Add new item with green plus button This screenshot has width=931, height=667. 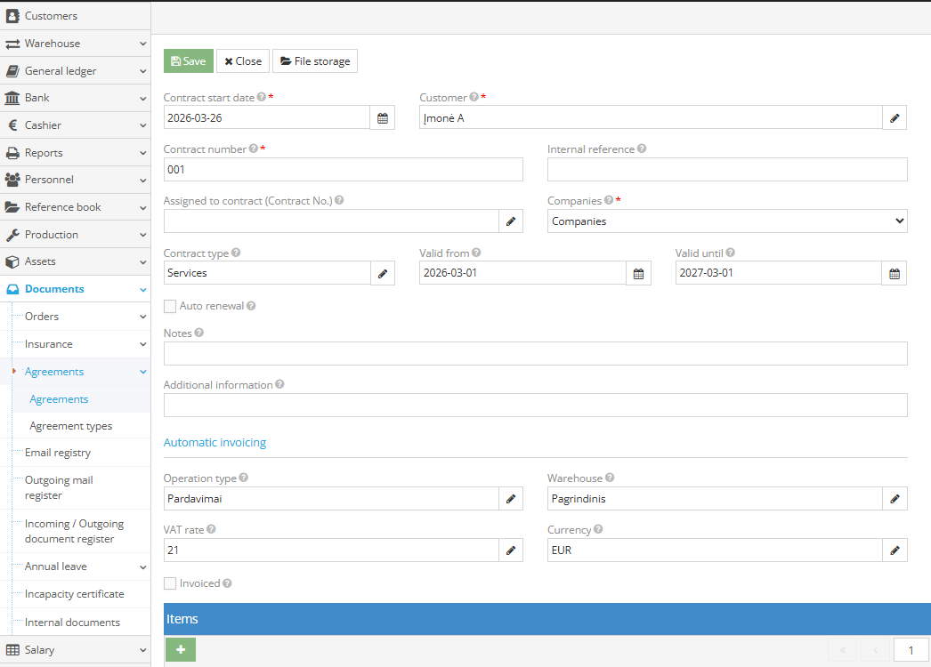tap(181, 650)
